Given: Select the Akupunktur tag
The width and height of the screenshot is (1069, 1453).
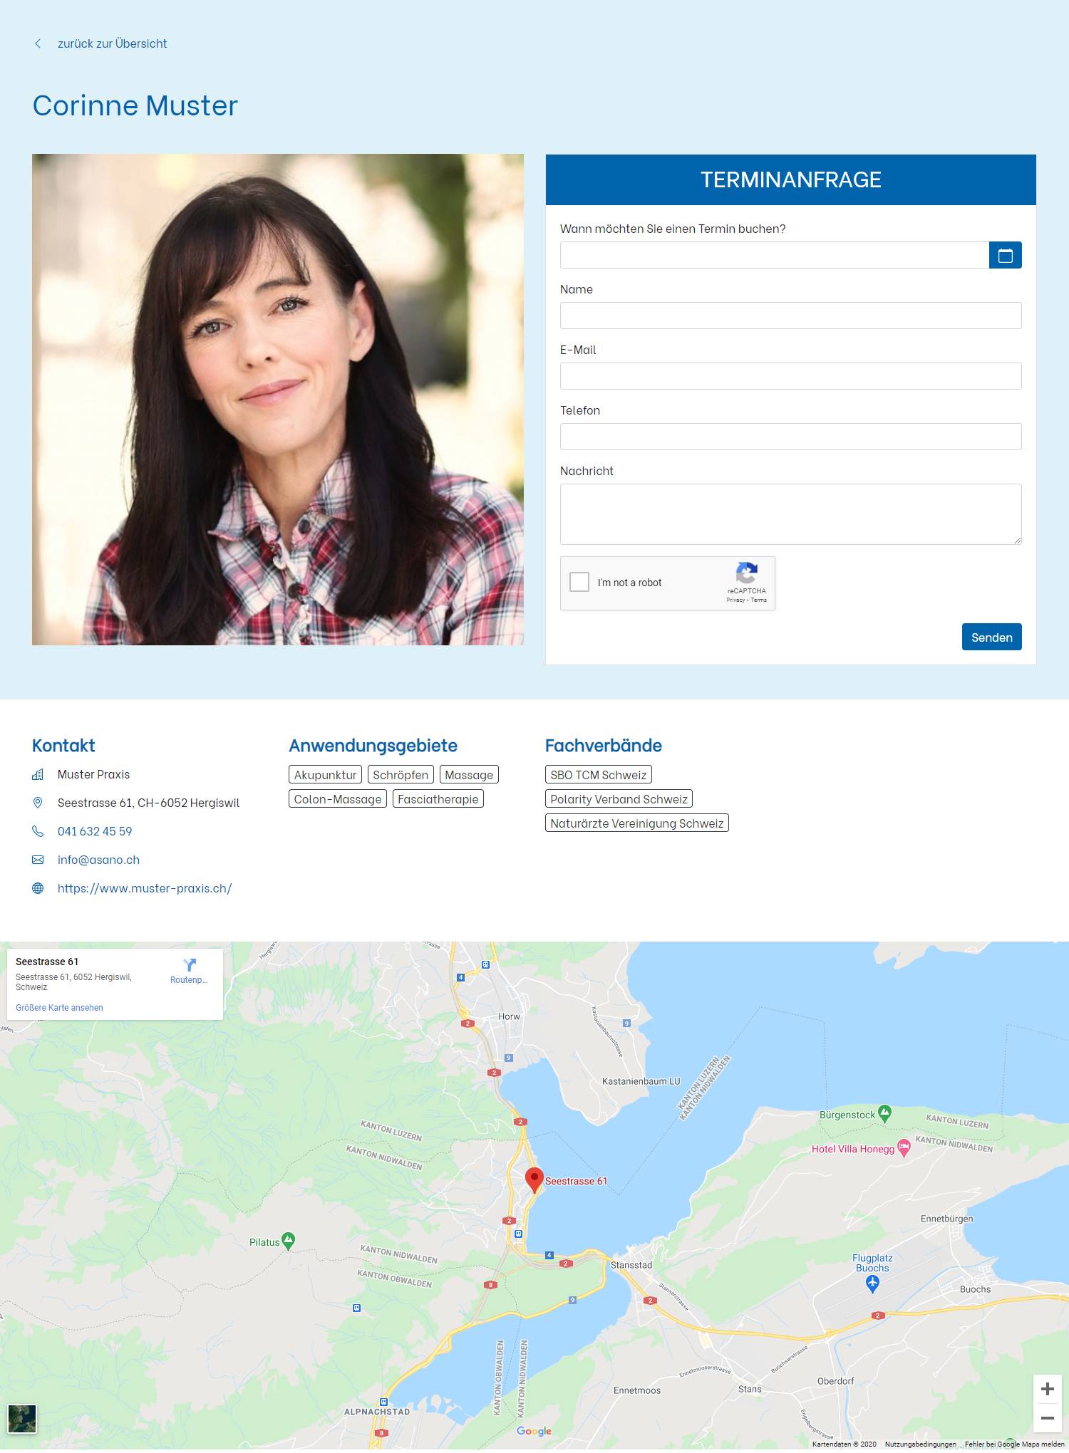Looking at the screenshot, I should [325, 774].
